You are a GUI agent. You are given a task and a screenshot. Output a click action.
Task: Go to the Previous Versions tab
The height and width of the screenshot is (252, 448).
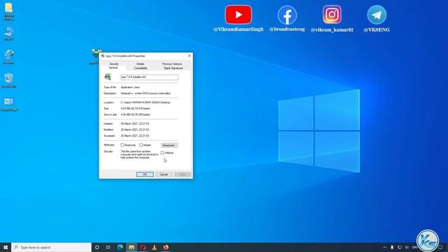pos(172,64)
